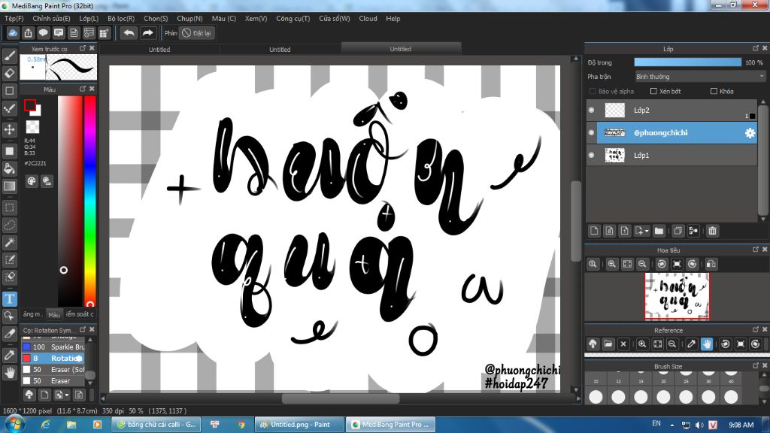
Task: Detach the Hoa tiêu navigator panel
Action: click(755, 250)
